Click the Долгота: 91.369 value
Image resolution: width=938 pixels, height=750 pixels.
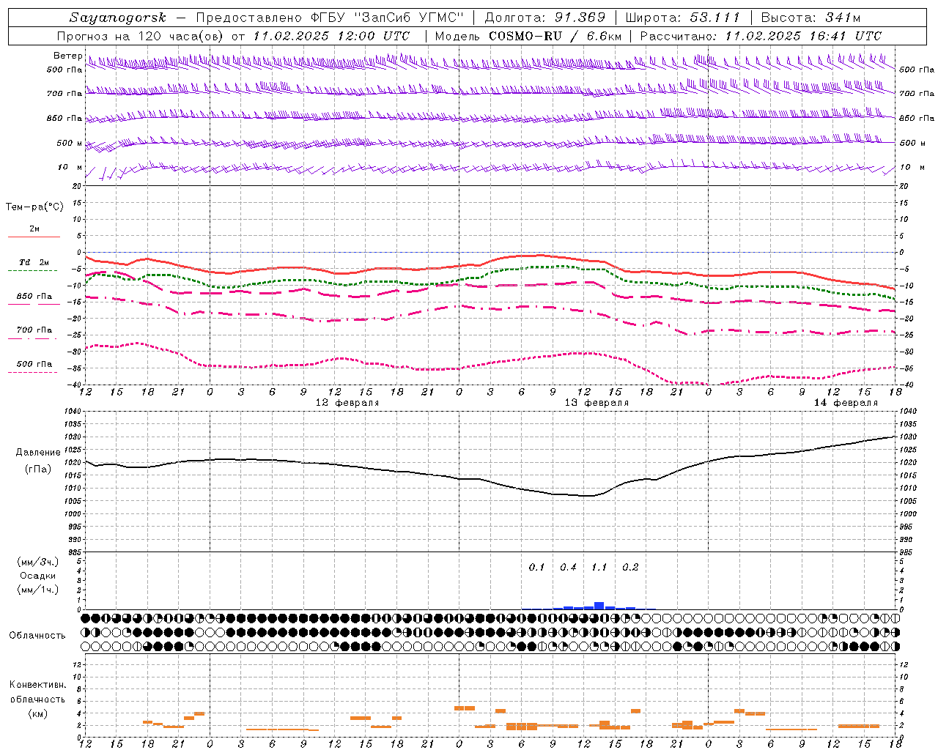(x=545, y=18)
